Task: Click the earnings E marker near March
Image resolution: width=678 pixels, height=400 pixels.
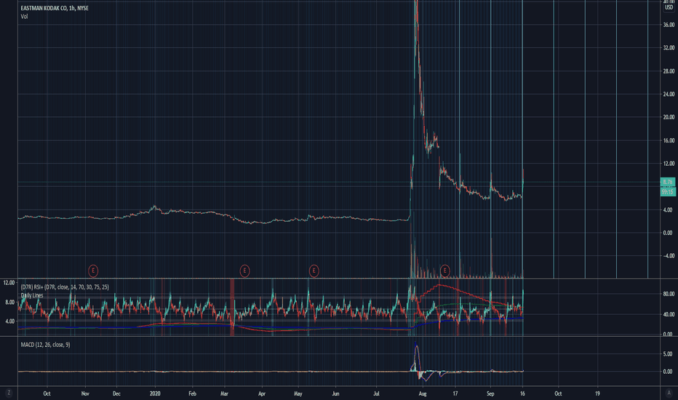Action: tap(244, 271)
